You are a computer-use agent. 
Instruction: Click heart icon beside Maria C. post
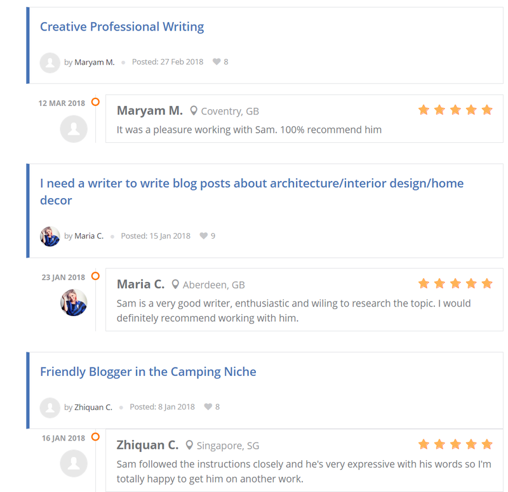coord(204,236)
